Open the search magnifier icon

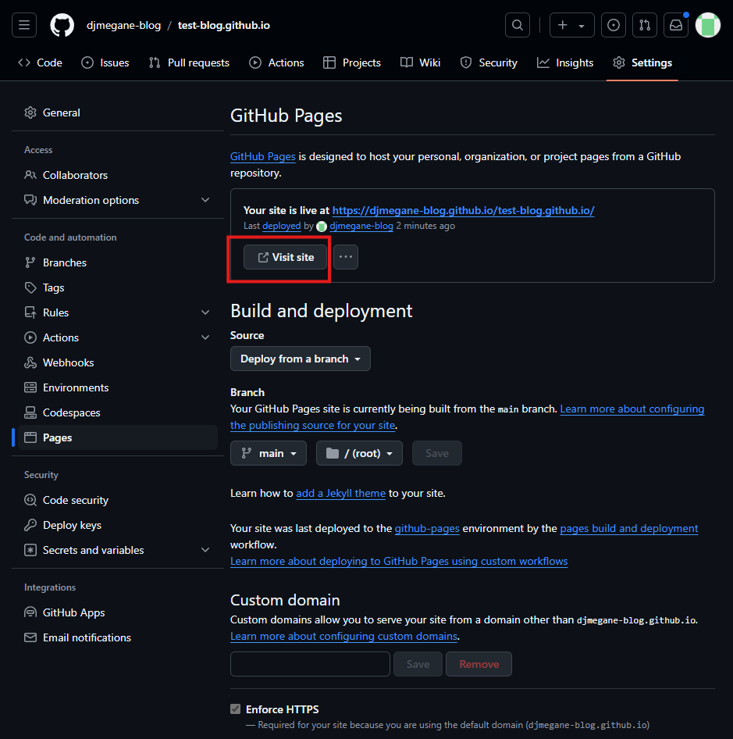(517, 25)
